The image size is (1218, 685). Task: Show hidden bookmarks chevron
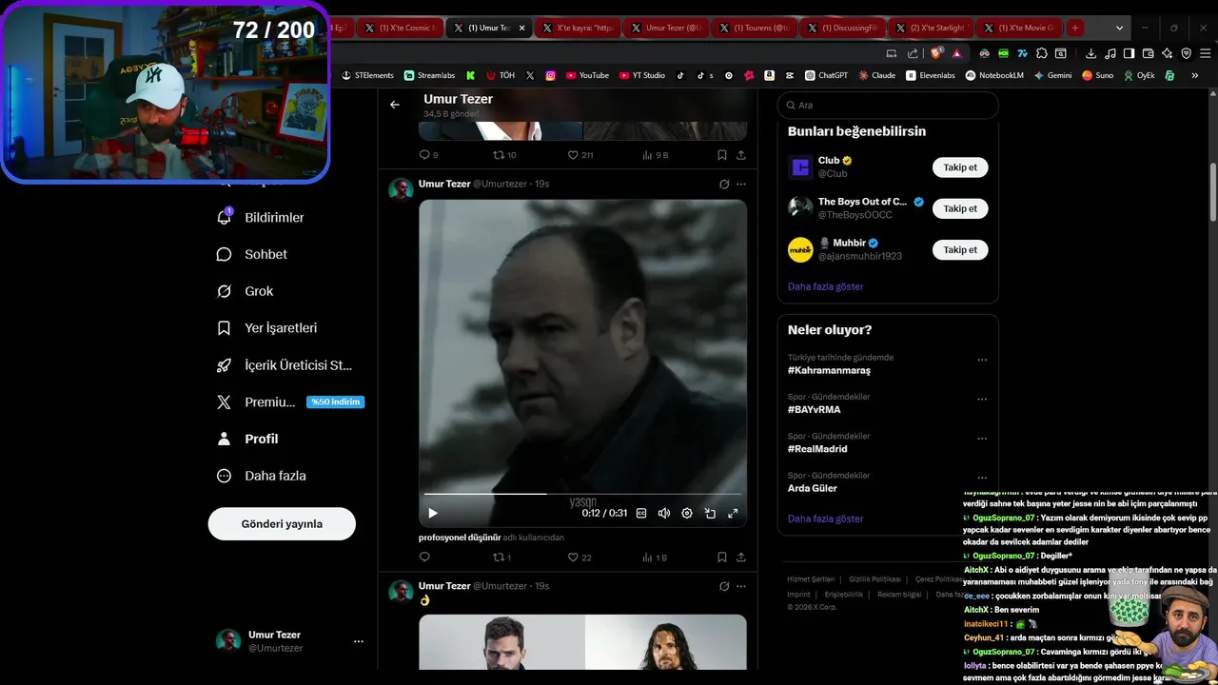pos(1197,75)
